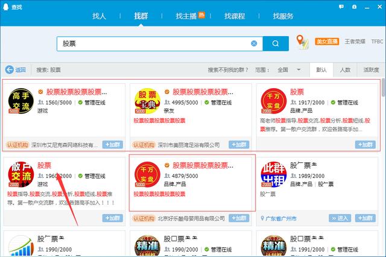Click the blue back arrow icon
Image resolution: width=386 pixels, height=257 pixels.
point(10,69)
